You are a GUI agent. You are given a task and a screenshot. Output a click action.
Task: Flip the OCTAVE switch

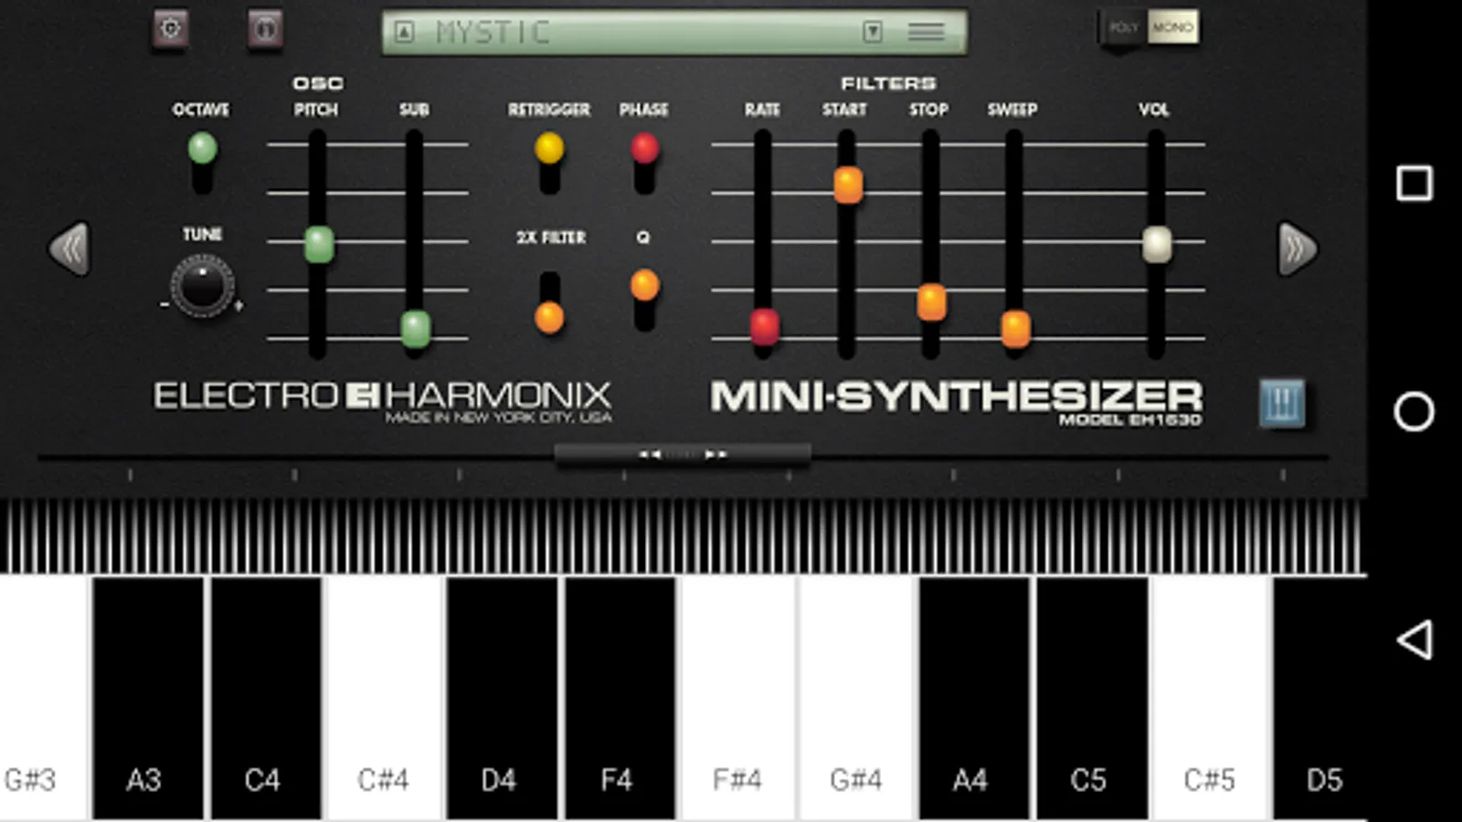pos(202,162)
